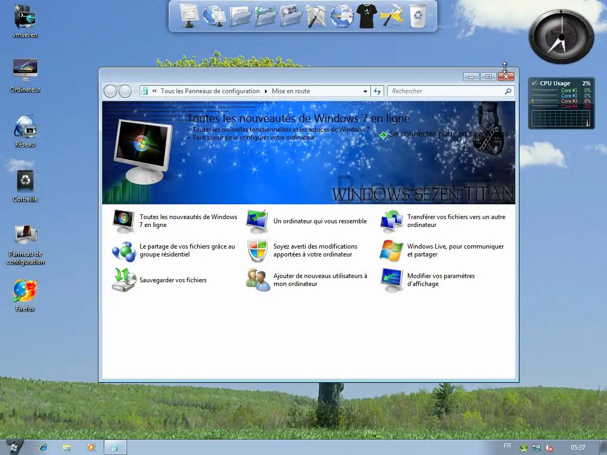Click the network tray icon
607x455 pixels.
[x=536, y=448]
